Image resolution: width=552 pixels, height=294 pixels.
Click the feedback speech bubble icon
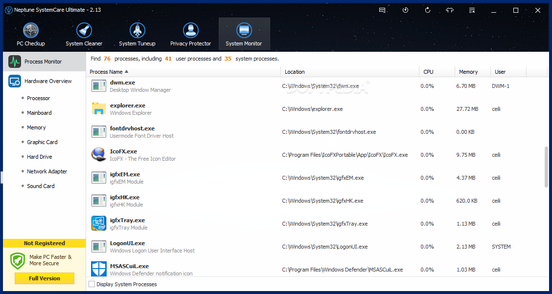click(x=382, y=10)
